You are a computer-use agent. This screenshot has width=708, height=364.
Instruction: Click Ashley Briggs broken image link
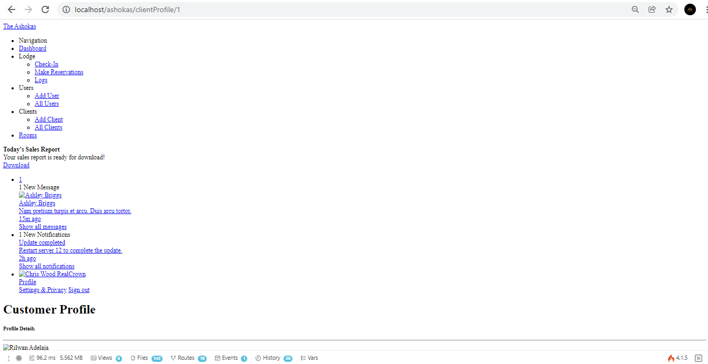(x=40, y=195)
